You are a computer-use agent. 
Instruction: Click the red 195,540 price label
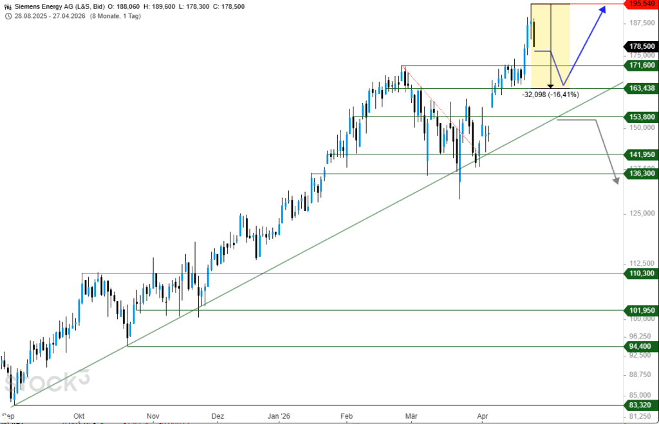(x=641, y=4)
